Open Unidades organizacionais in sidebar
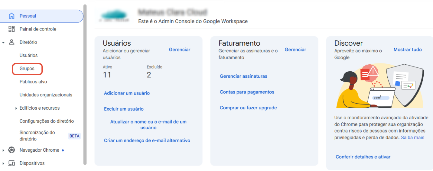Image resolution: width=433 pixels, height=171 pixels. pos(46,95)
